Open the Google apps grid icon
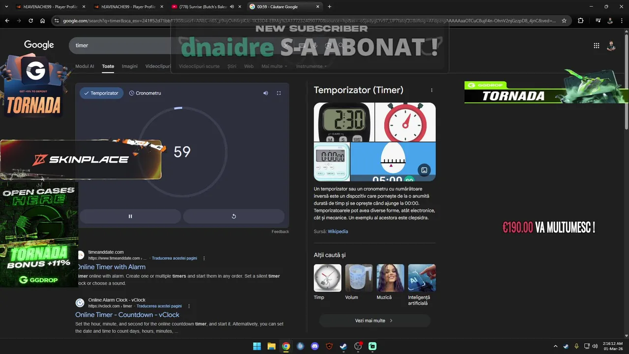The image size is (629, 354). (x=596, y=46)
